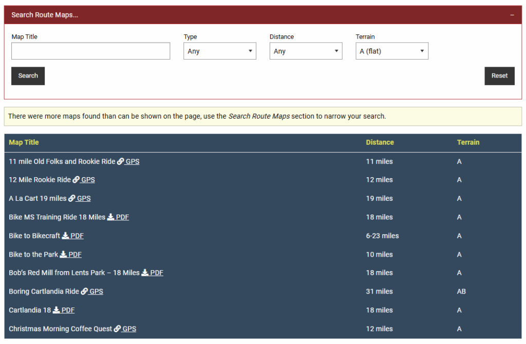Click link icon beside Boring Cartlandia Ride
Image resolution: width=526 pixels, height=344 pixels.
(x=84, y=292)
